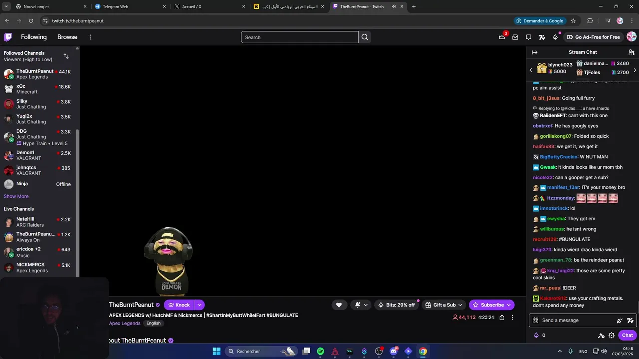The height and width of the screenshot is (359, 639).
Task: Expand the Gift a Sub dropdown
Action: [x=460, y=305]
